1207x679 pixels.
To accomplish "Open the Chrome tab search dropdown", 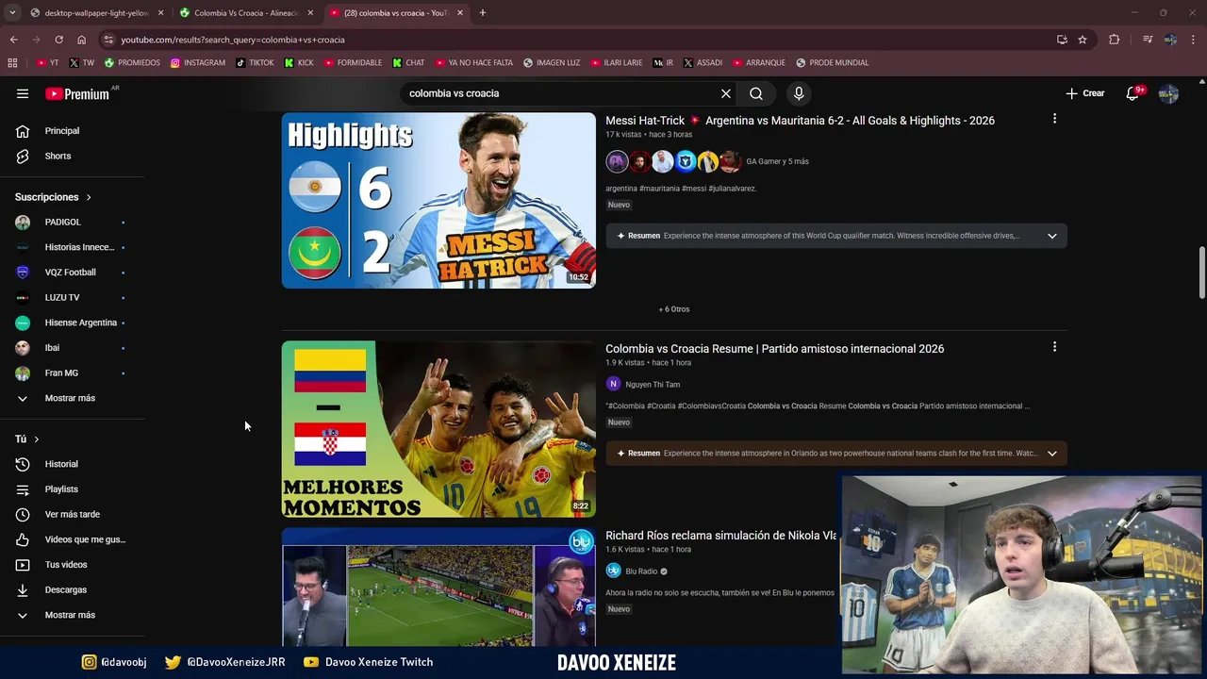I will click(12, 13).
